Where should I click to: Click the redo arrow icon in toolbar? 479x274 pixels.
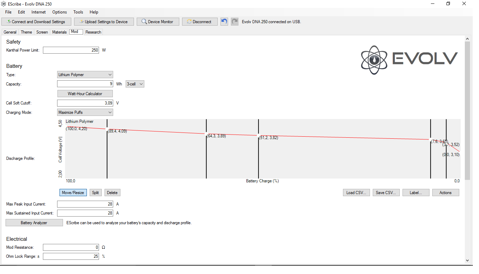[235, 21]
